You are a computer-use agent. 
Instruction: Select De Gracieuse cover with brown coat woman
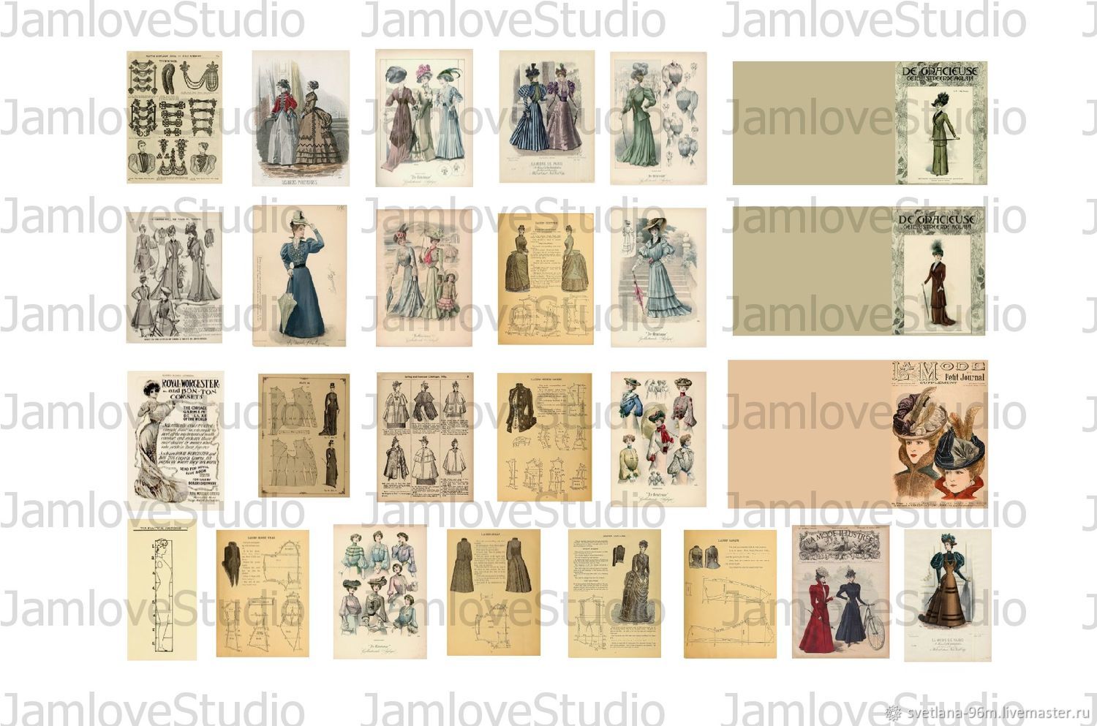(x=859, y=271)
